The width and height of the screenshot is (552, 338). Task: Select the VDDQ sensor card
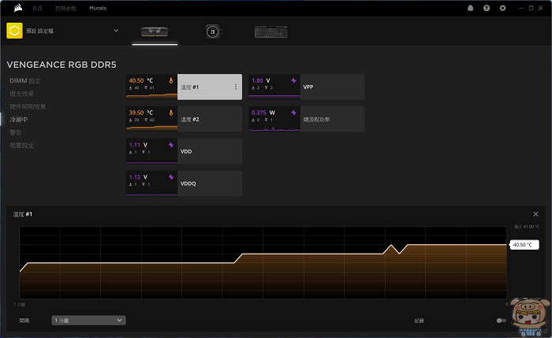tap(184, 184)
